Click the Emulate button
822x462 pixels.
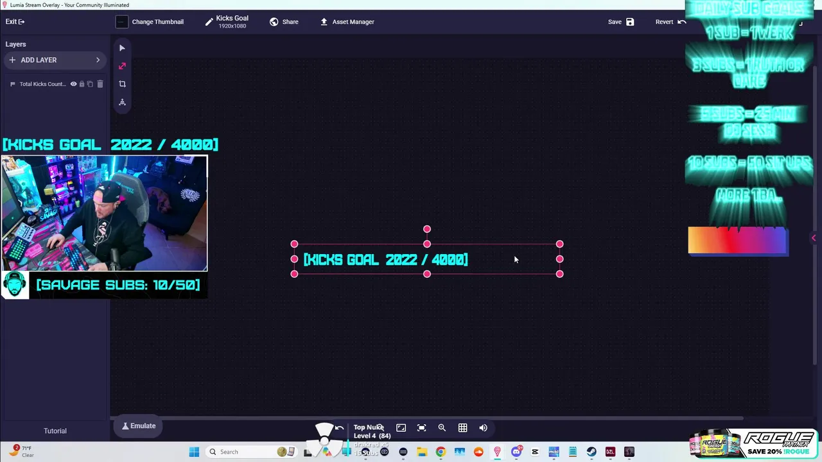pos(139,426)
